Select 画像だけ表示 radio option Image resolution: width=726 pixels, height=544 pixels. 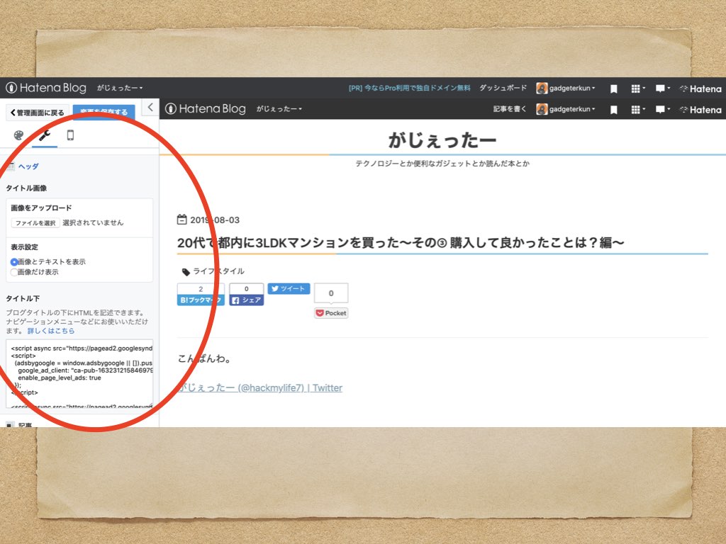(14, 272)
